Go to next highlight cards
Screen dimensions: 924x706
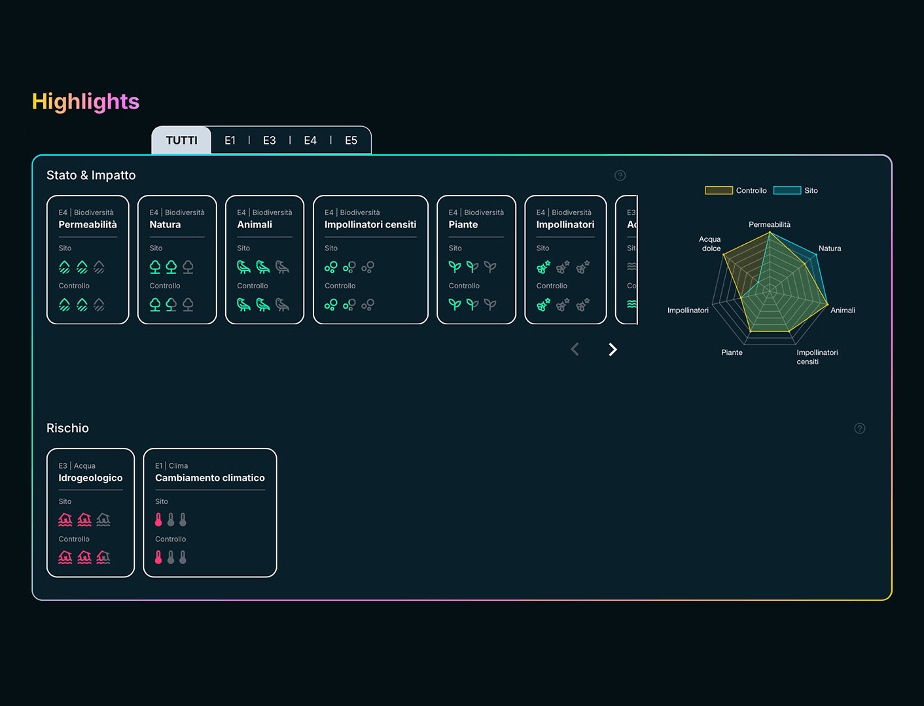[613, 350]
